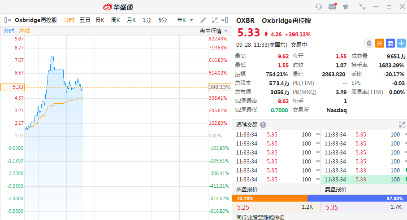Click the orange Buy button
Screen dimensions: 407x220
pyautogui.click(x=380, y=43)
